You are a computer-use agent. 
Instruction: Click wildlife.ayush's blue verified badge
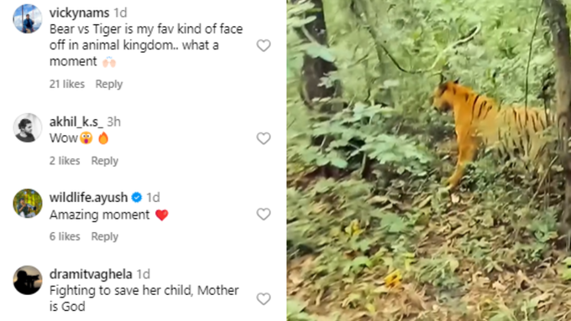pos(137,198)
